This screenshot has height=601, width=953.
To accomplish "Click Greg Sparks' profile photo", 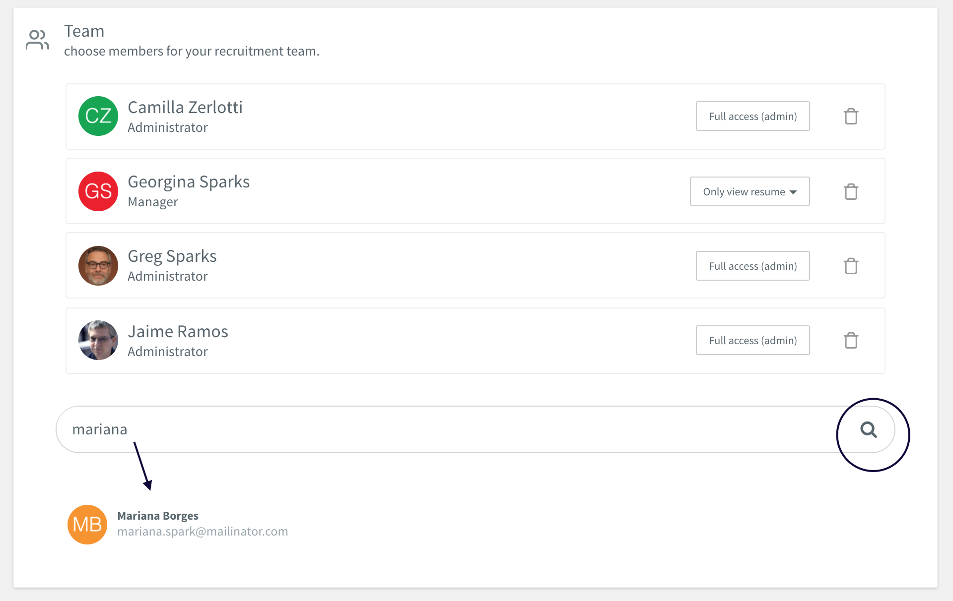I will pyautogui.click(x=98, y=266).
